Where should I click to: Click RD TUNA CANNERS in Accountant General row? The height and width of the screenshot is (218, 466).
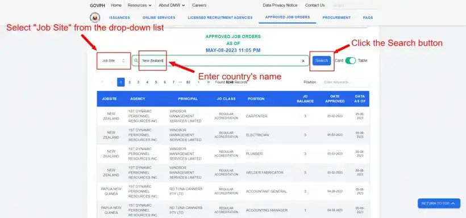(186, 191)
